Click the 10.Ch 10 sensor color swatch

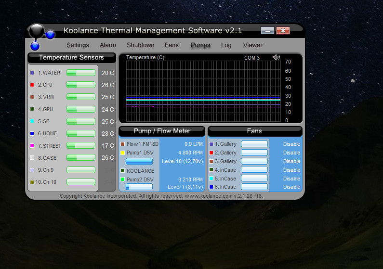32,182
